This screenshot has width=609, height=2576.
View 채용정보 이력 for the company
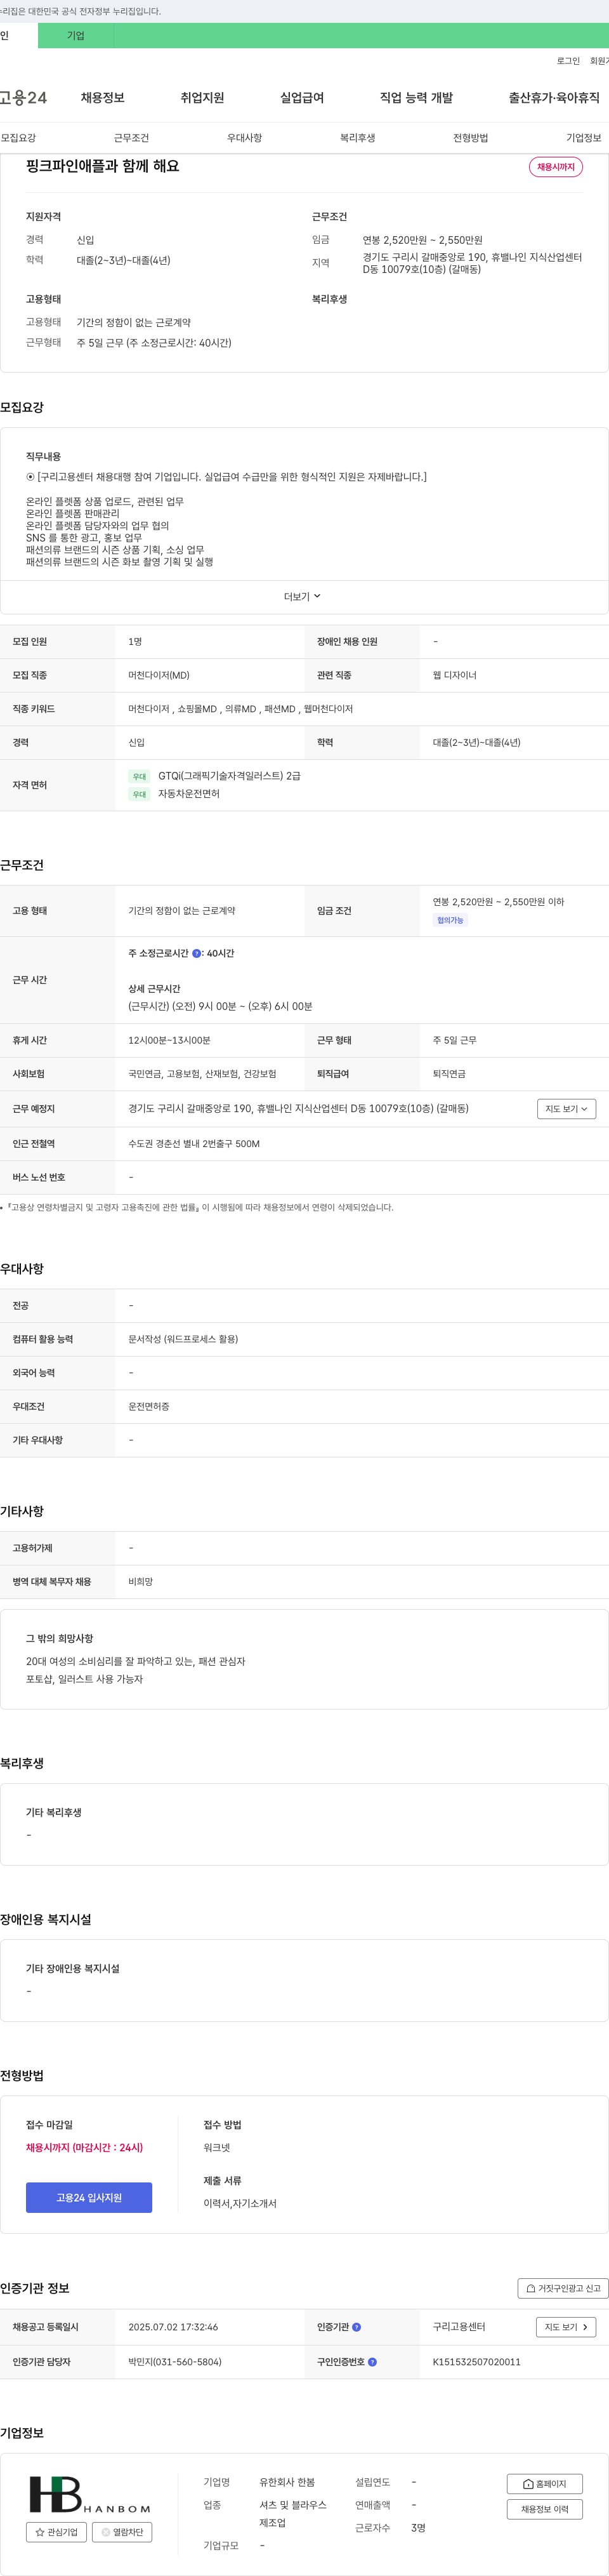(x=545, y=2509)
